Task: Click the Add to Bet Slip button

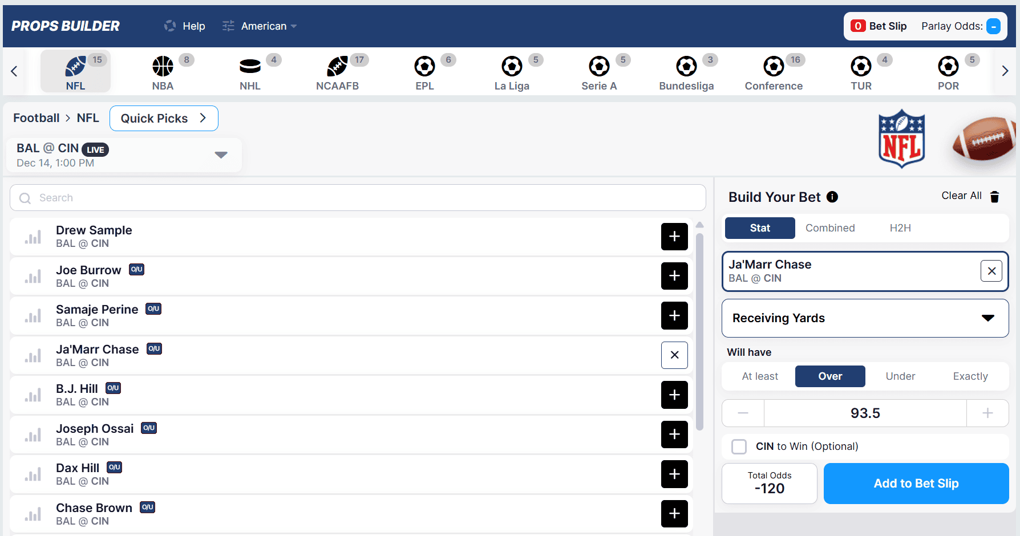Action: (916, 483)
